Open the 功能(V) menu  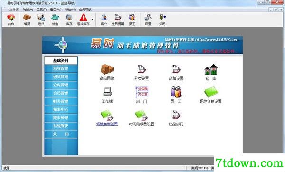tap(28, 10)
